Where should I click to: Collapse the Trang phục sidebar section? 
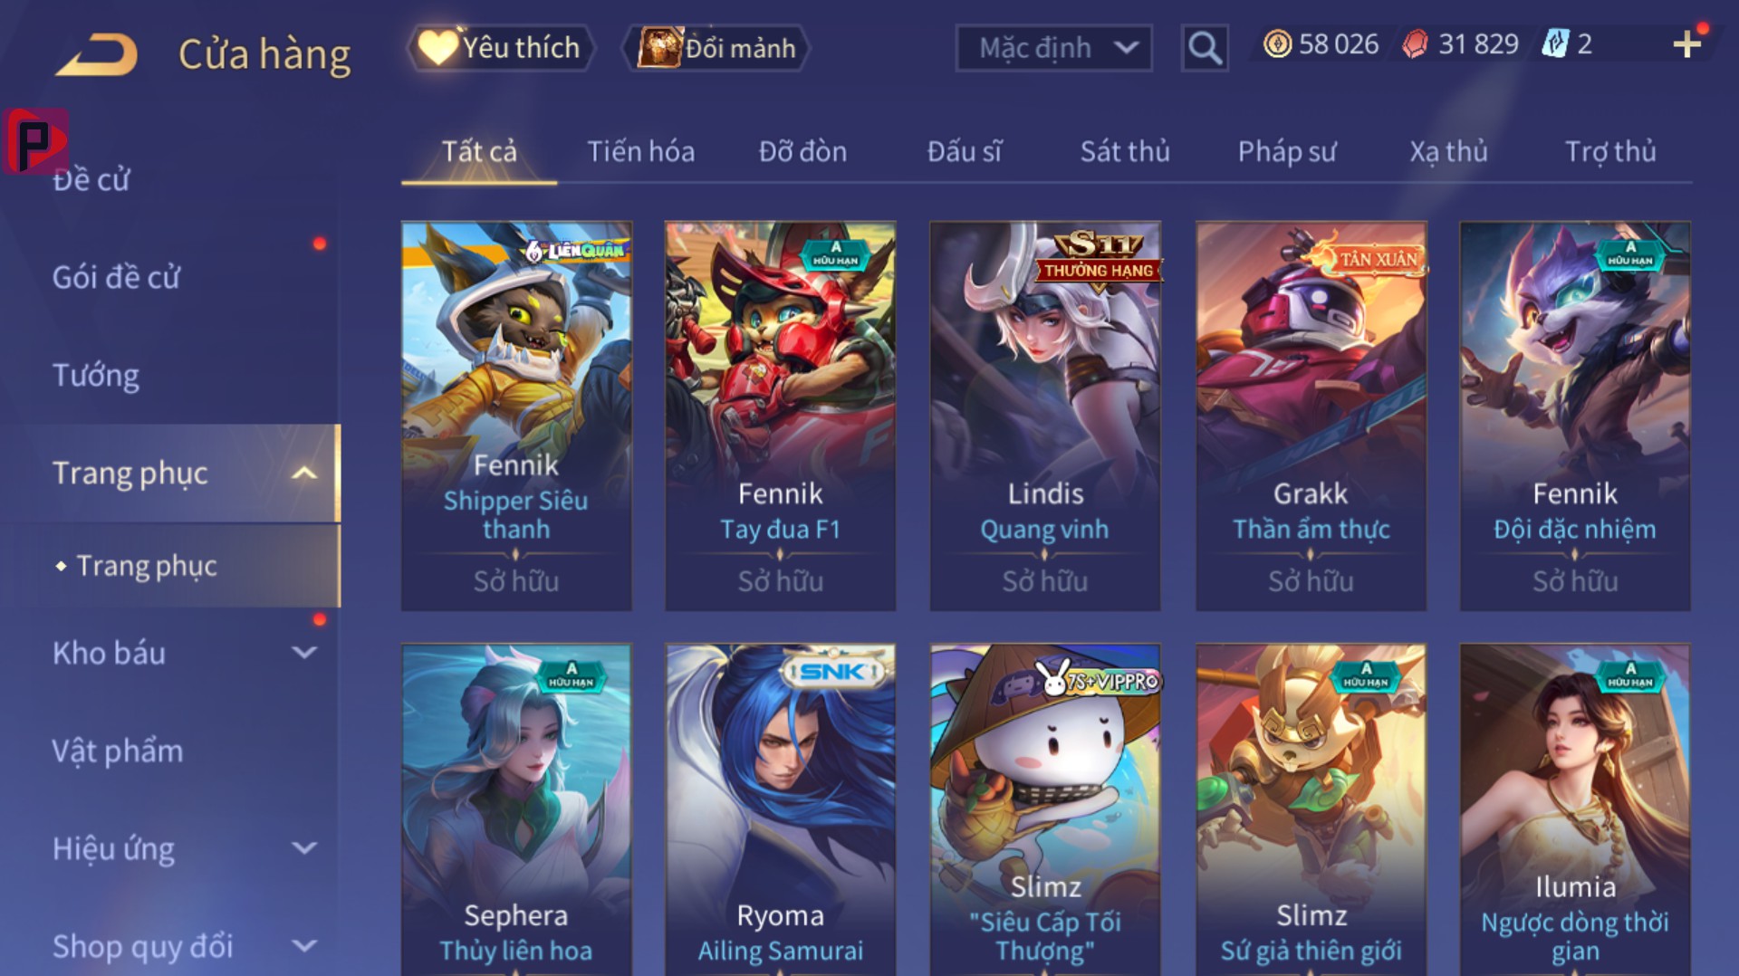(x=305, y=473)
